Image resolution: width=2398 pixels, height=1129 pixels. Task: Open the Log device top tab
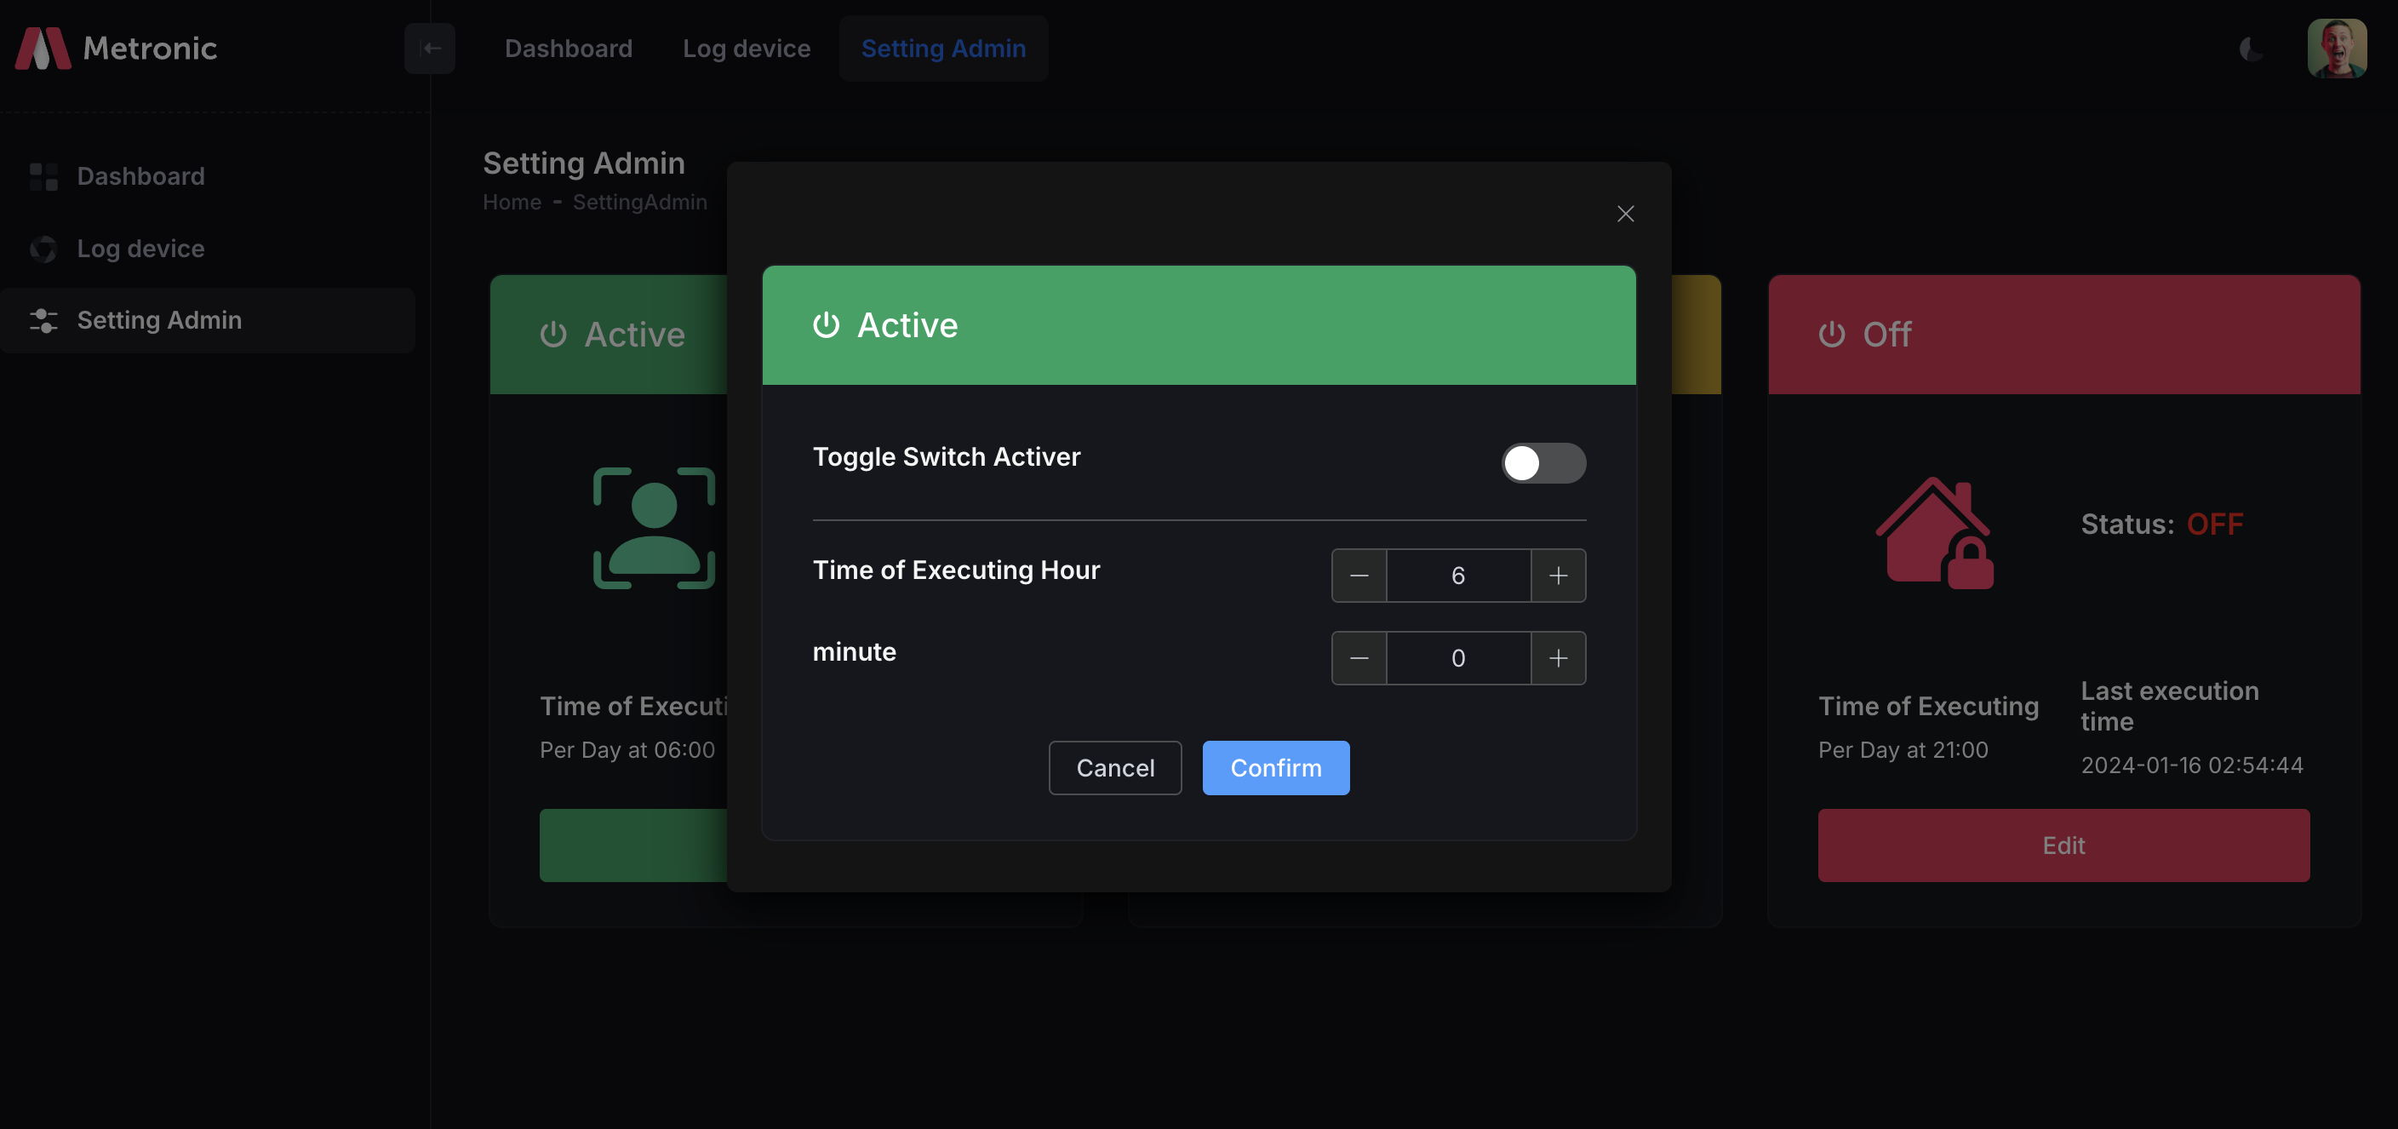[746, 49]
